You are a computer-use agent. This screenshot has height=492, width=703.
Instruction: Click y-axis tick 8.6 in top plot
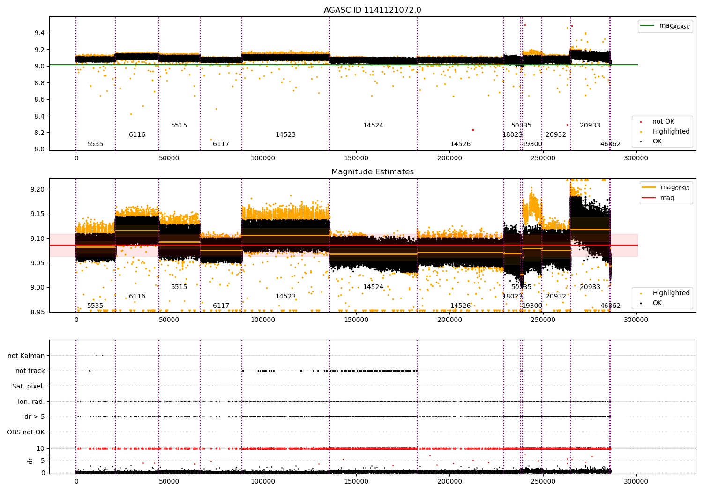(39, 100)
